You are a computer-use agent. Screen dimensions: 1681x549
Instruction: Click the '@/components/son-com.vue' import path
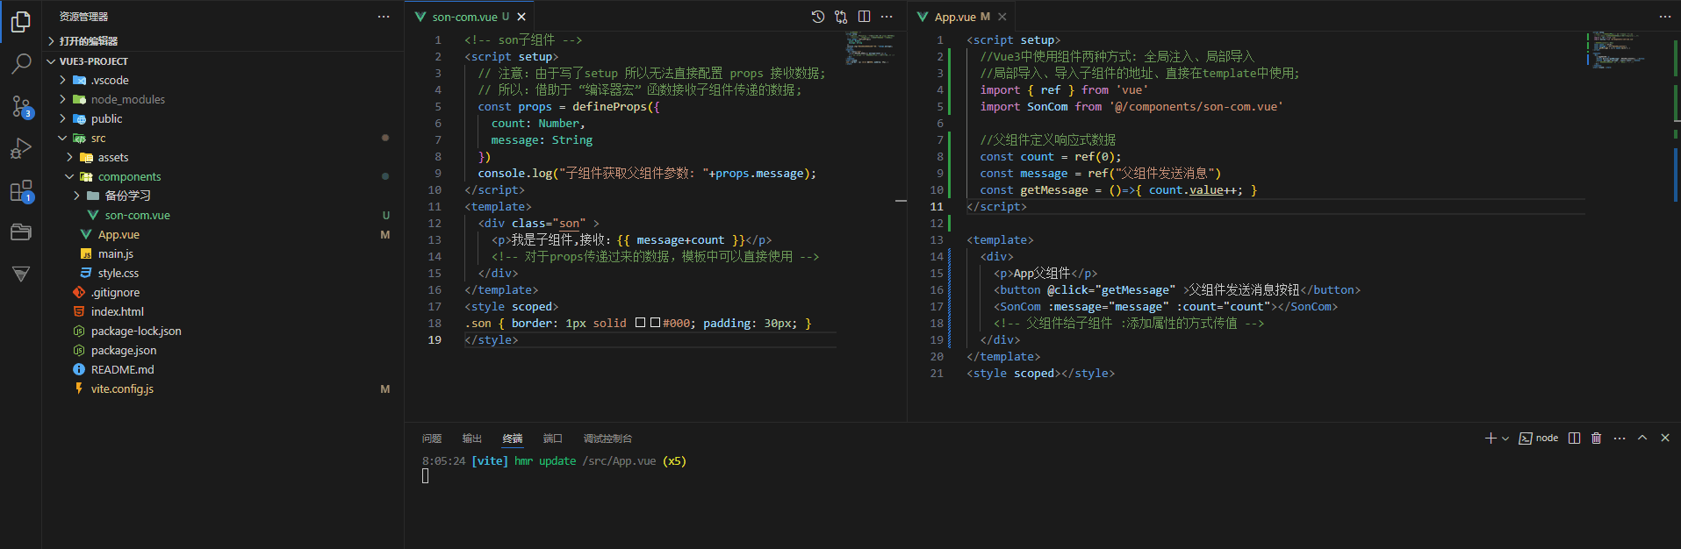1196,107
